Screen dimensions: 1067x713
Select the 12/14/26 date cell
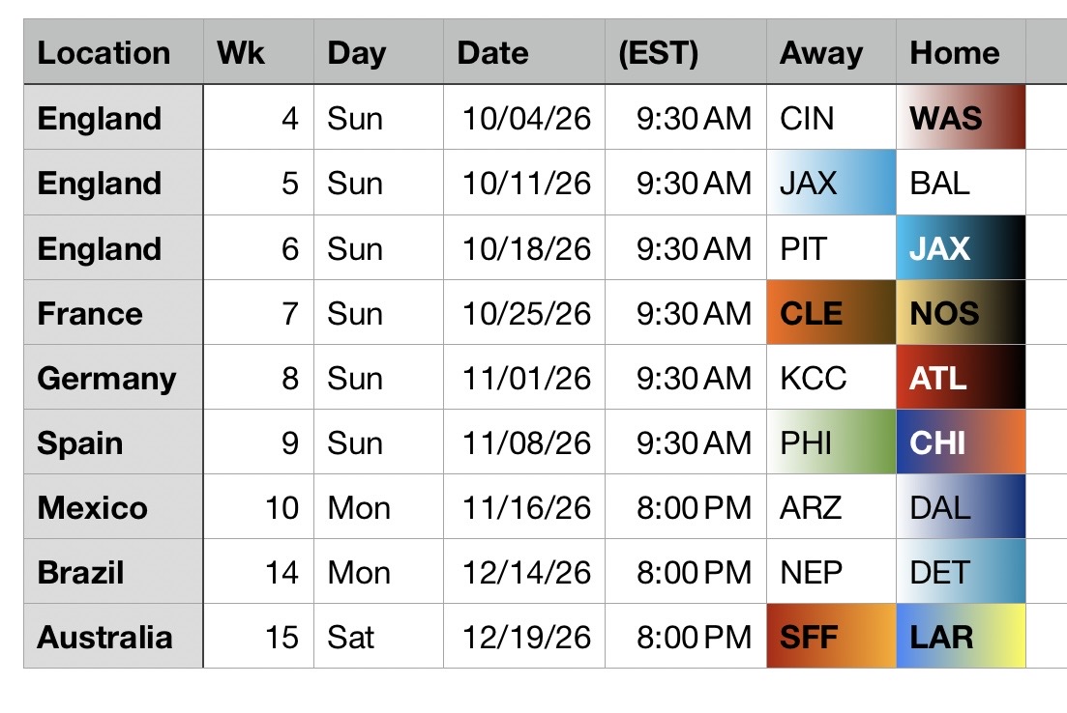[524, 572]
